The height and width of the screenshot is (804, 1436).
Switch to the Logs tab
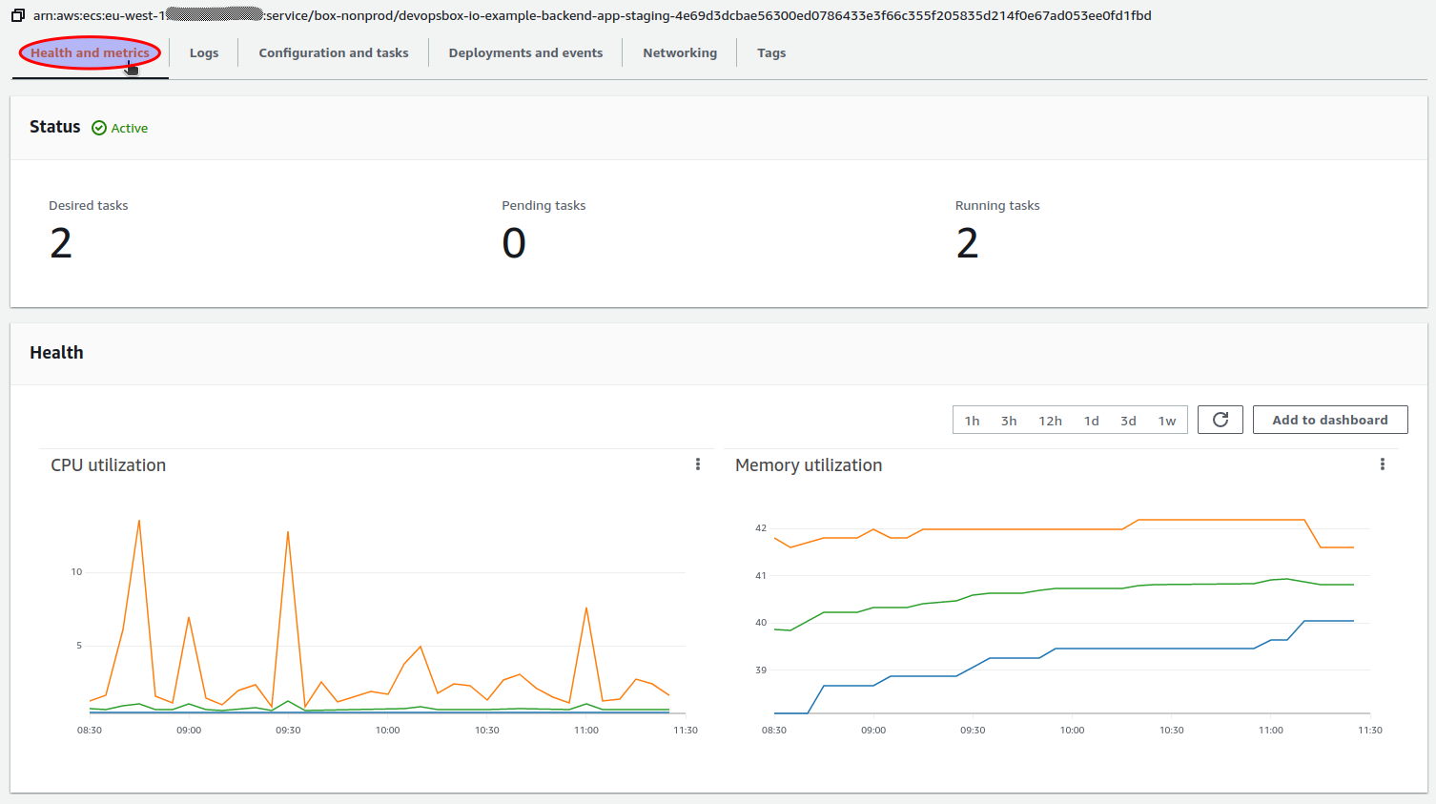tap(203, 52)
